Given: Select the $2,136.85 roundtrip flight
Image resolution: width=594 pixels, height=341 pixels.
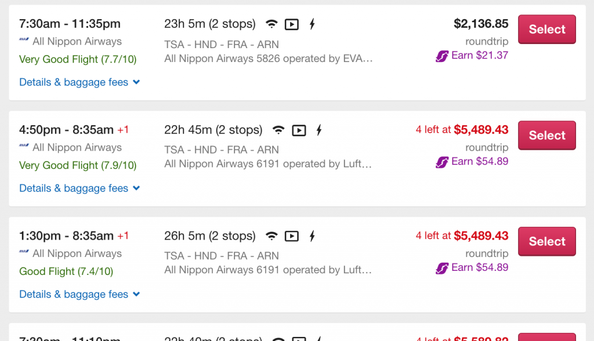Looking at the screenshot, I should (547, 29).
